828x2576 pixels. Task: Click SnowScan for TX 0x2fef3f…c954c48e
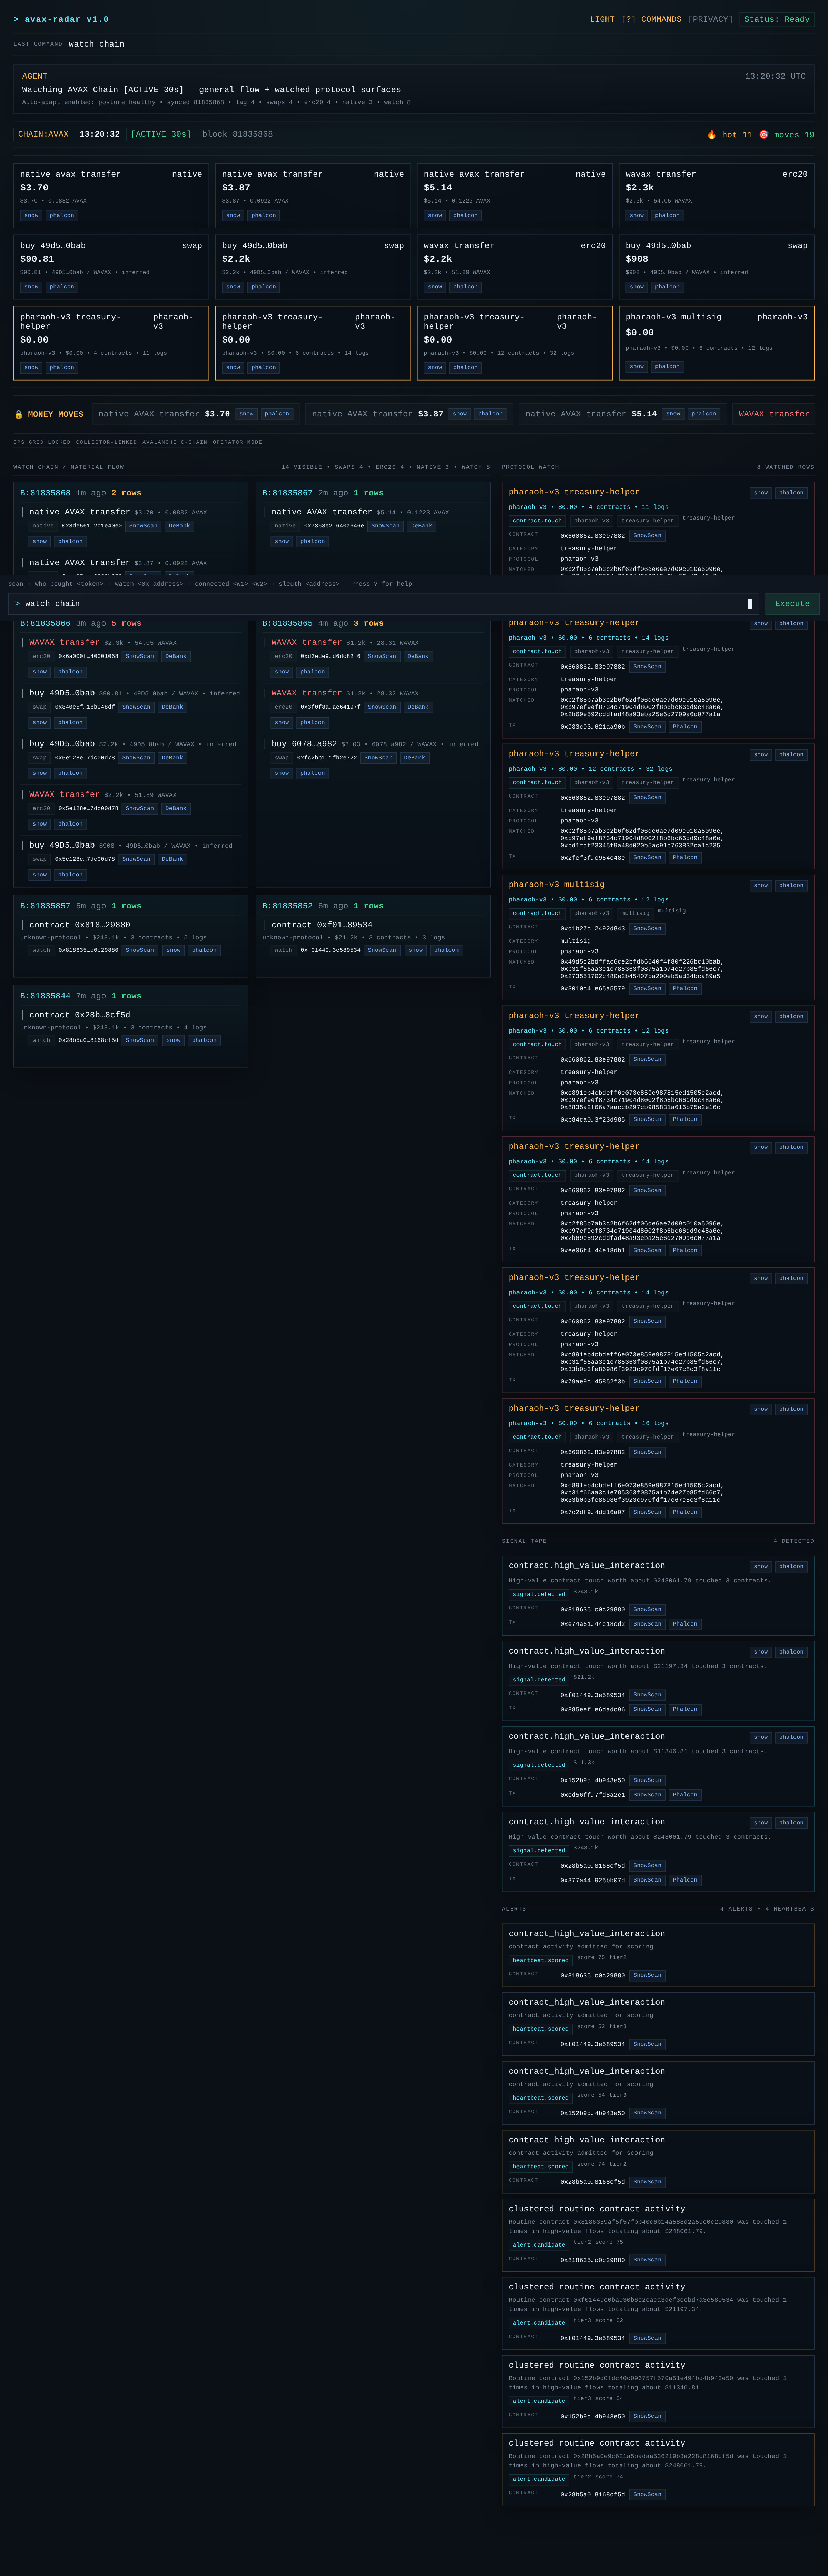(x=647, y=858)
